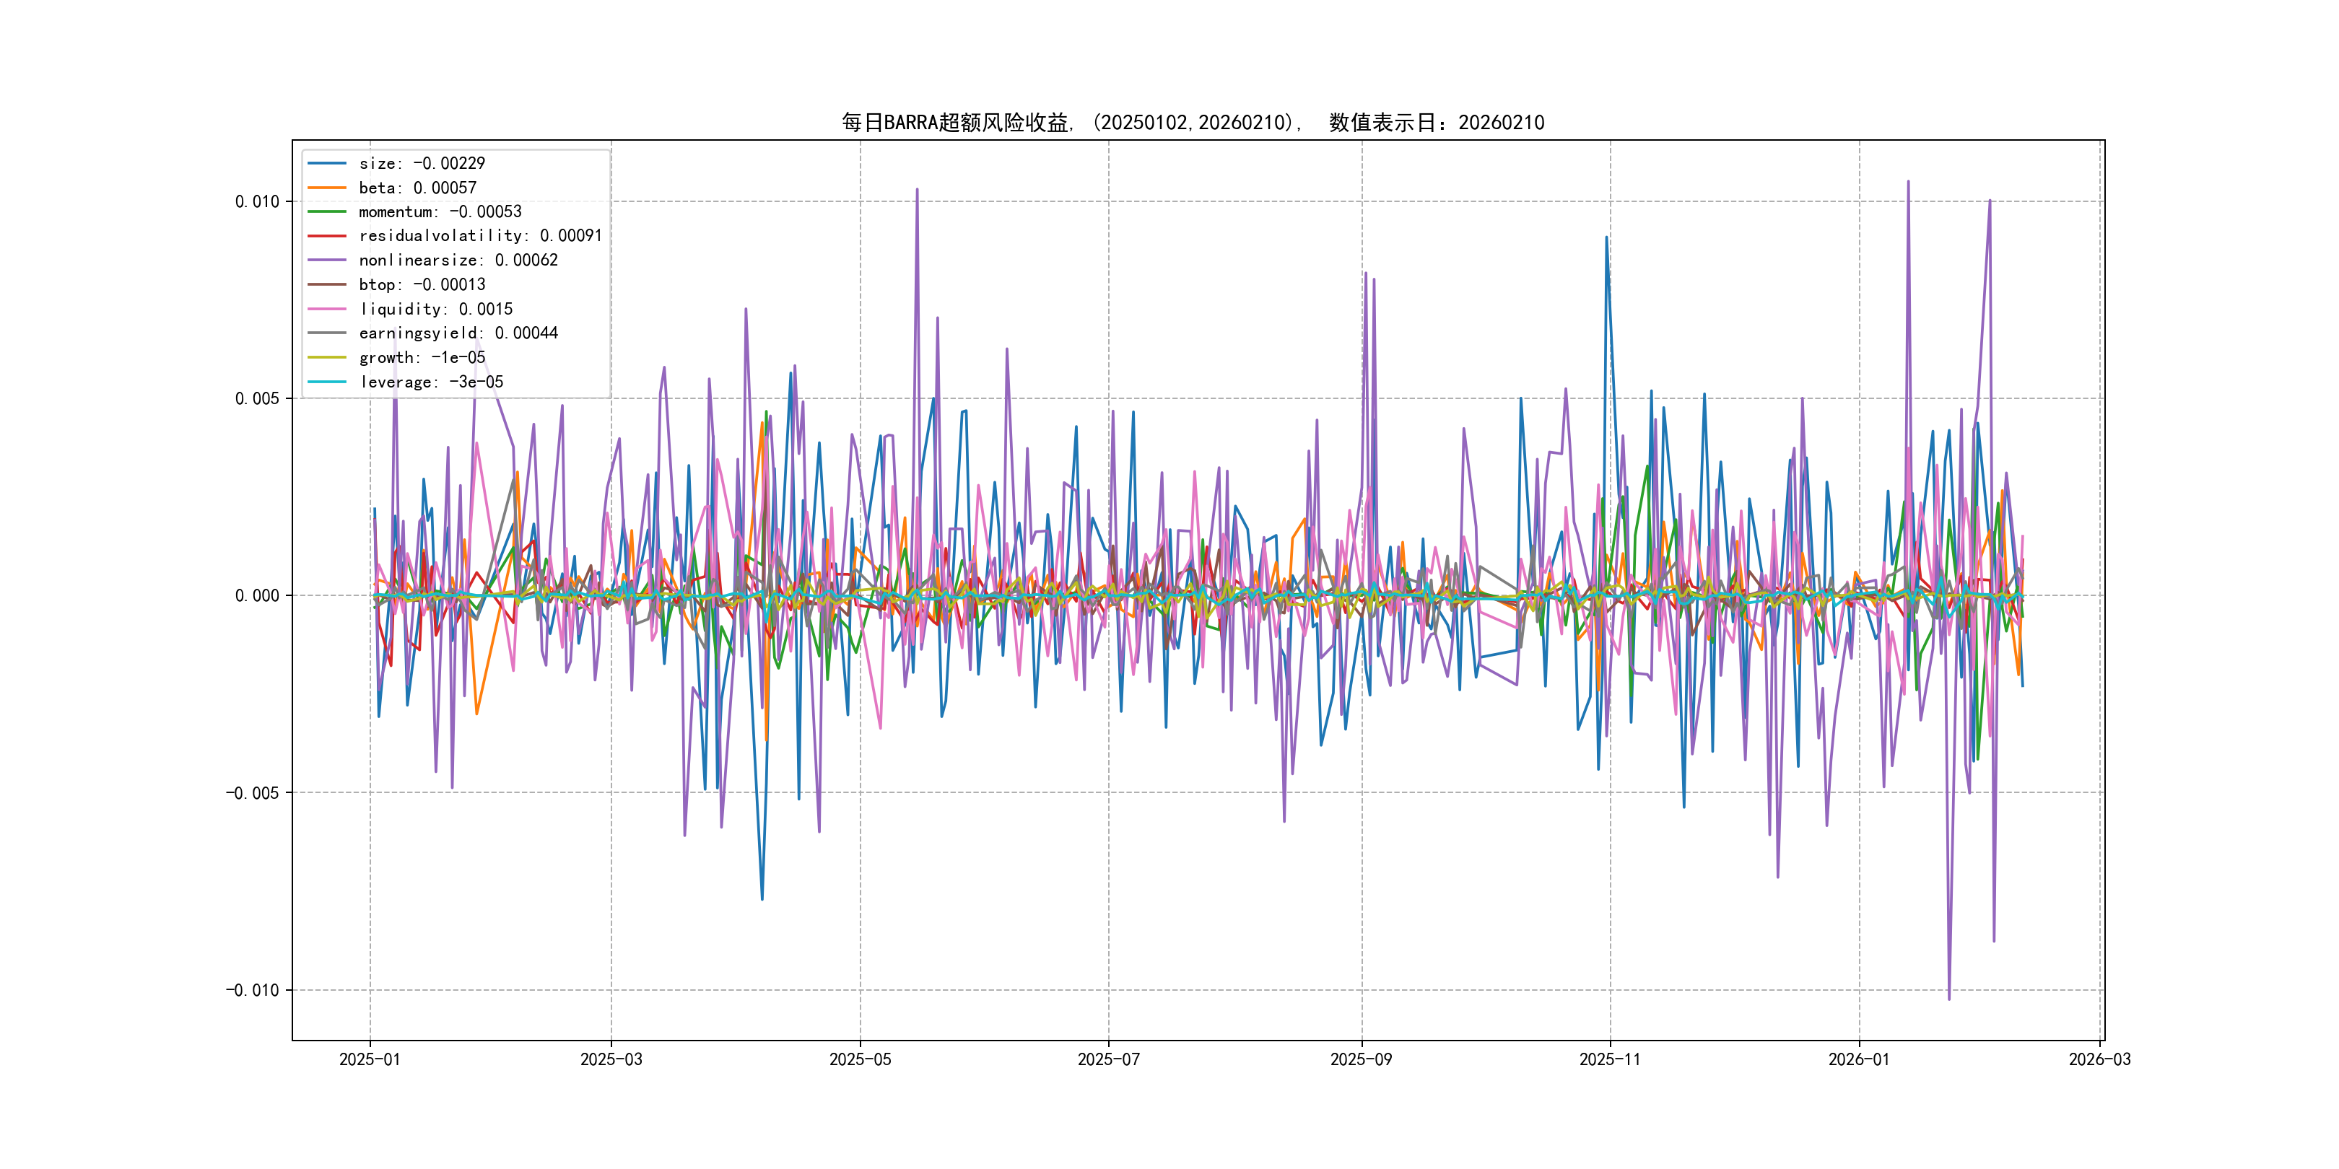This screenshot has width=2339, height=1169.
Task: Select the earningsyield: 0.00044 legend label
Action: (458, 333)
